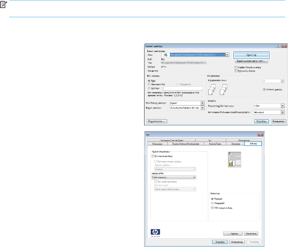Click the note icon at page top

click(x=3, y=4)
